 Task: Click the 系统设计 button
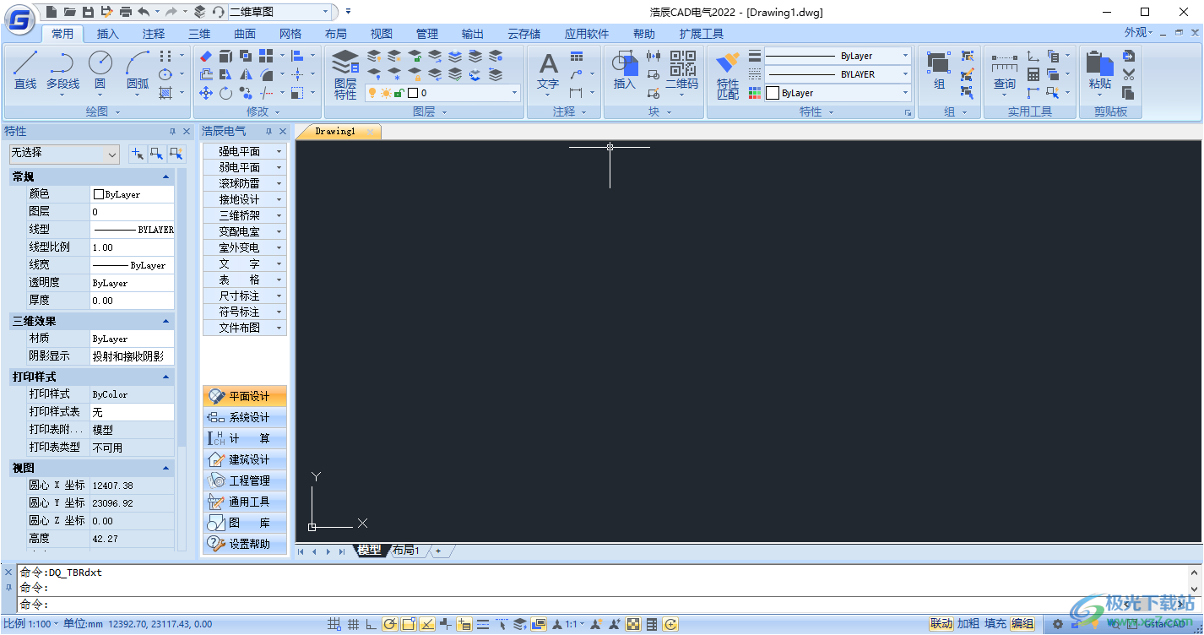point(245,417)
